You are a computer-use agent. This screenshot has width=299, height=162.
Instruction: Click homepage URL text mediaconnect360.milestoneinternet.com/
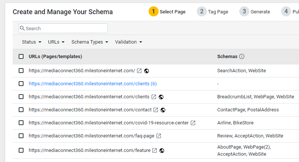click(82, 70)
